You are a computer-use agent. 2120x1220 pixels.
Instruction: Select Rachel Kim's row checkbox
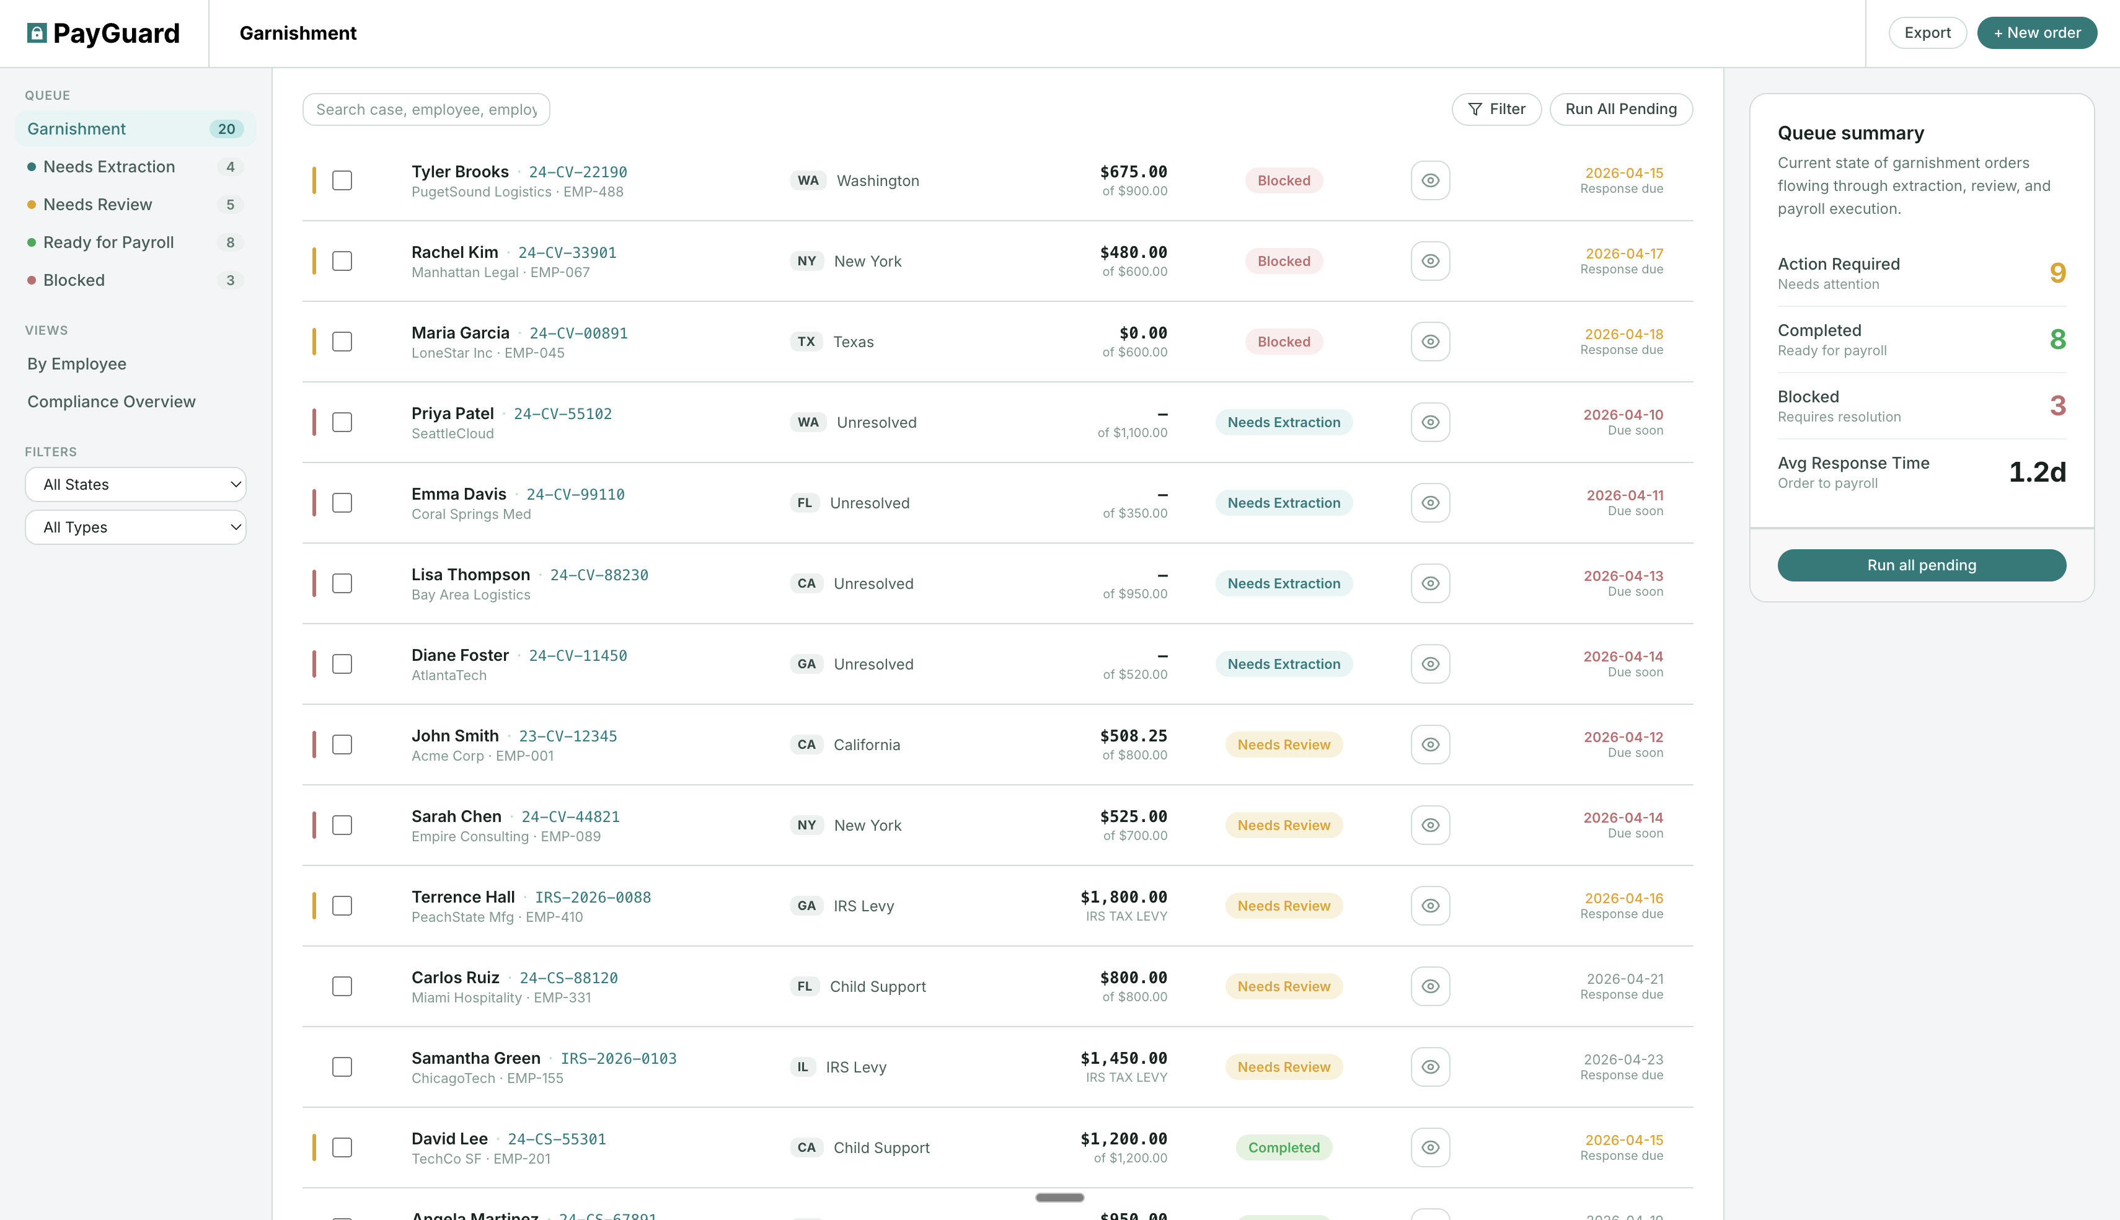click(x=342, y=262)
